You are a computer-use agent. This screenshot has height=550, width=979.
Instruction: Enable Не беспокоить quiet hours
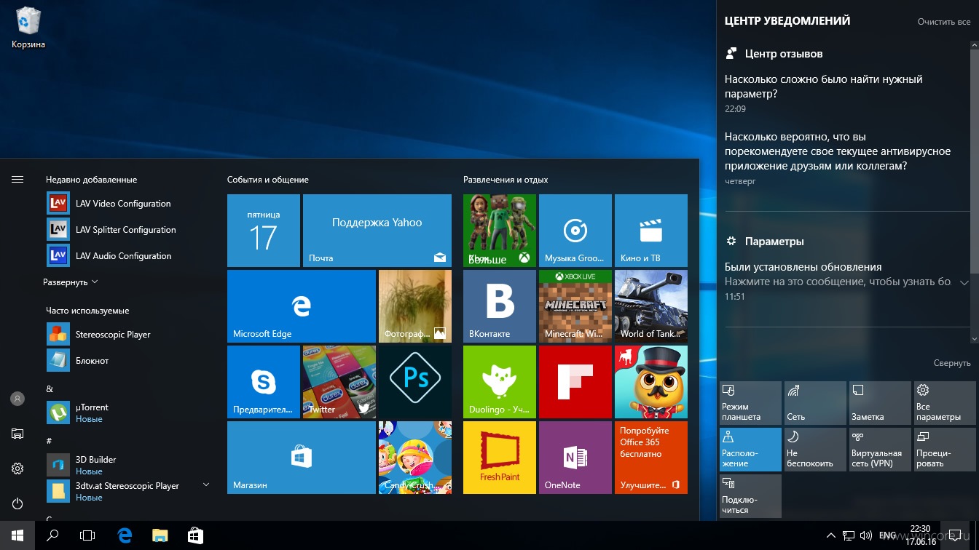[x=815, y=450]
